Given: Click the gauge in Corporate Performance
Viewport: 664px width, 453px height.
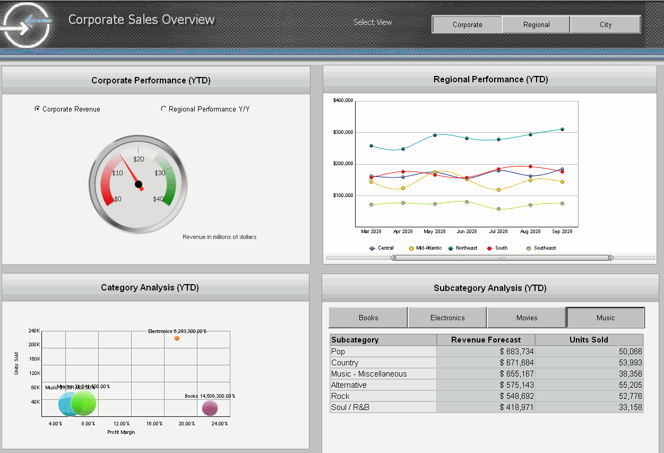Looking at the screenshot, I should (x=138, y=183).
